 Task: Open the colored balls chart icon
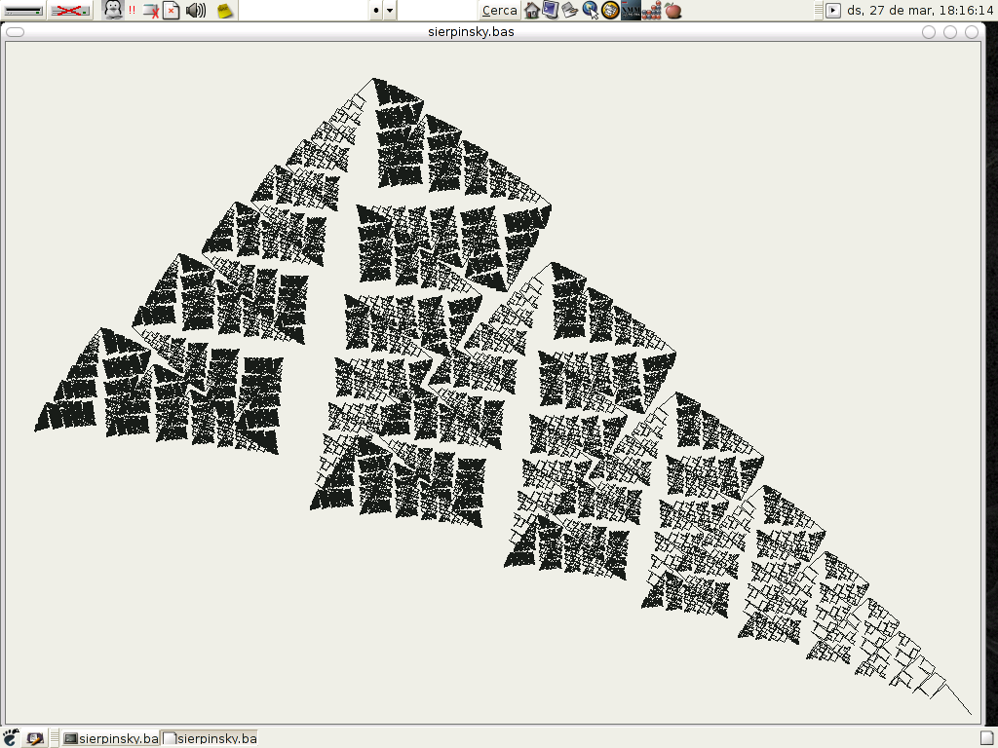click(652, 11)
